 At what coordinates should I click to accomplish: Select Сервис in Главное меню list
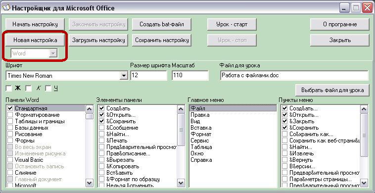coord(233,141)
